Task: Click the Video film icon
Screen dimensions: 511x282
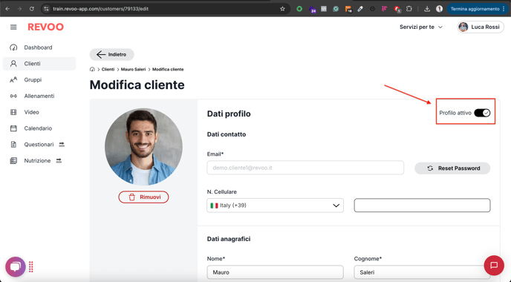Action: click(x=13, y=112)
